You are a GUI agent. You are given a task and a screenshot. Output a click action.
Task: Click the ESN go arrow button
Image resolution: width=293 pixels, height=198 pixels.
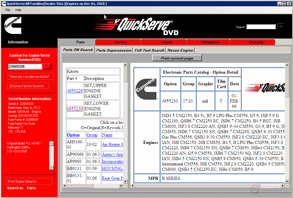[48, 66]
